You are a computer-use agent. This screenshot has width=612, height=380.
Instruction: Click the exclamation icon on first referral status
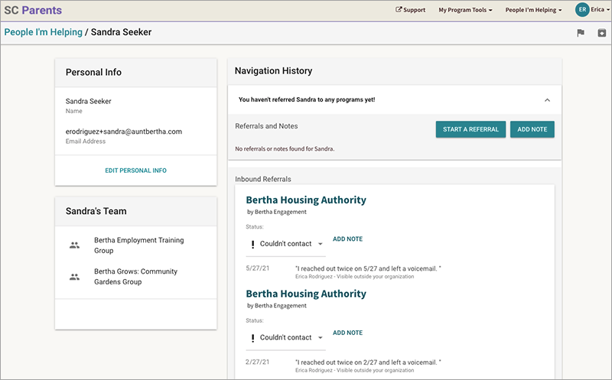coord(252,244)
